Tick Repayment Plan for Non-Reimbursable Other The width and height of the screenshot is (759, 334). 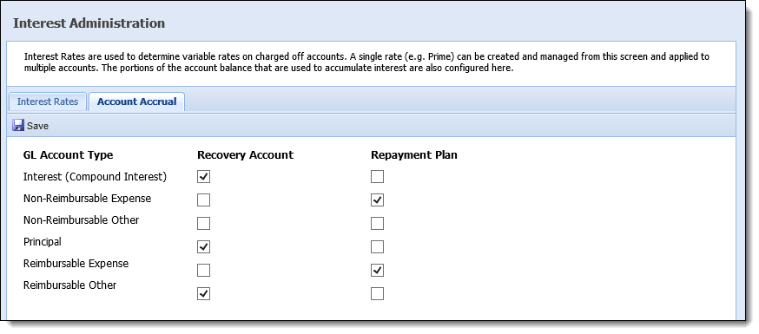coord(378,224)
